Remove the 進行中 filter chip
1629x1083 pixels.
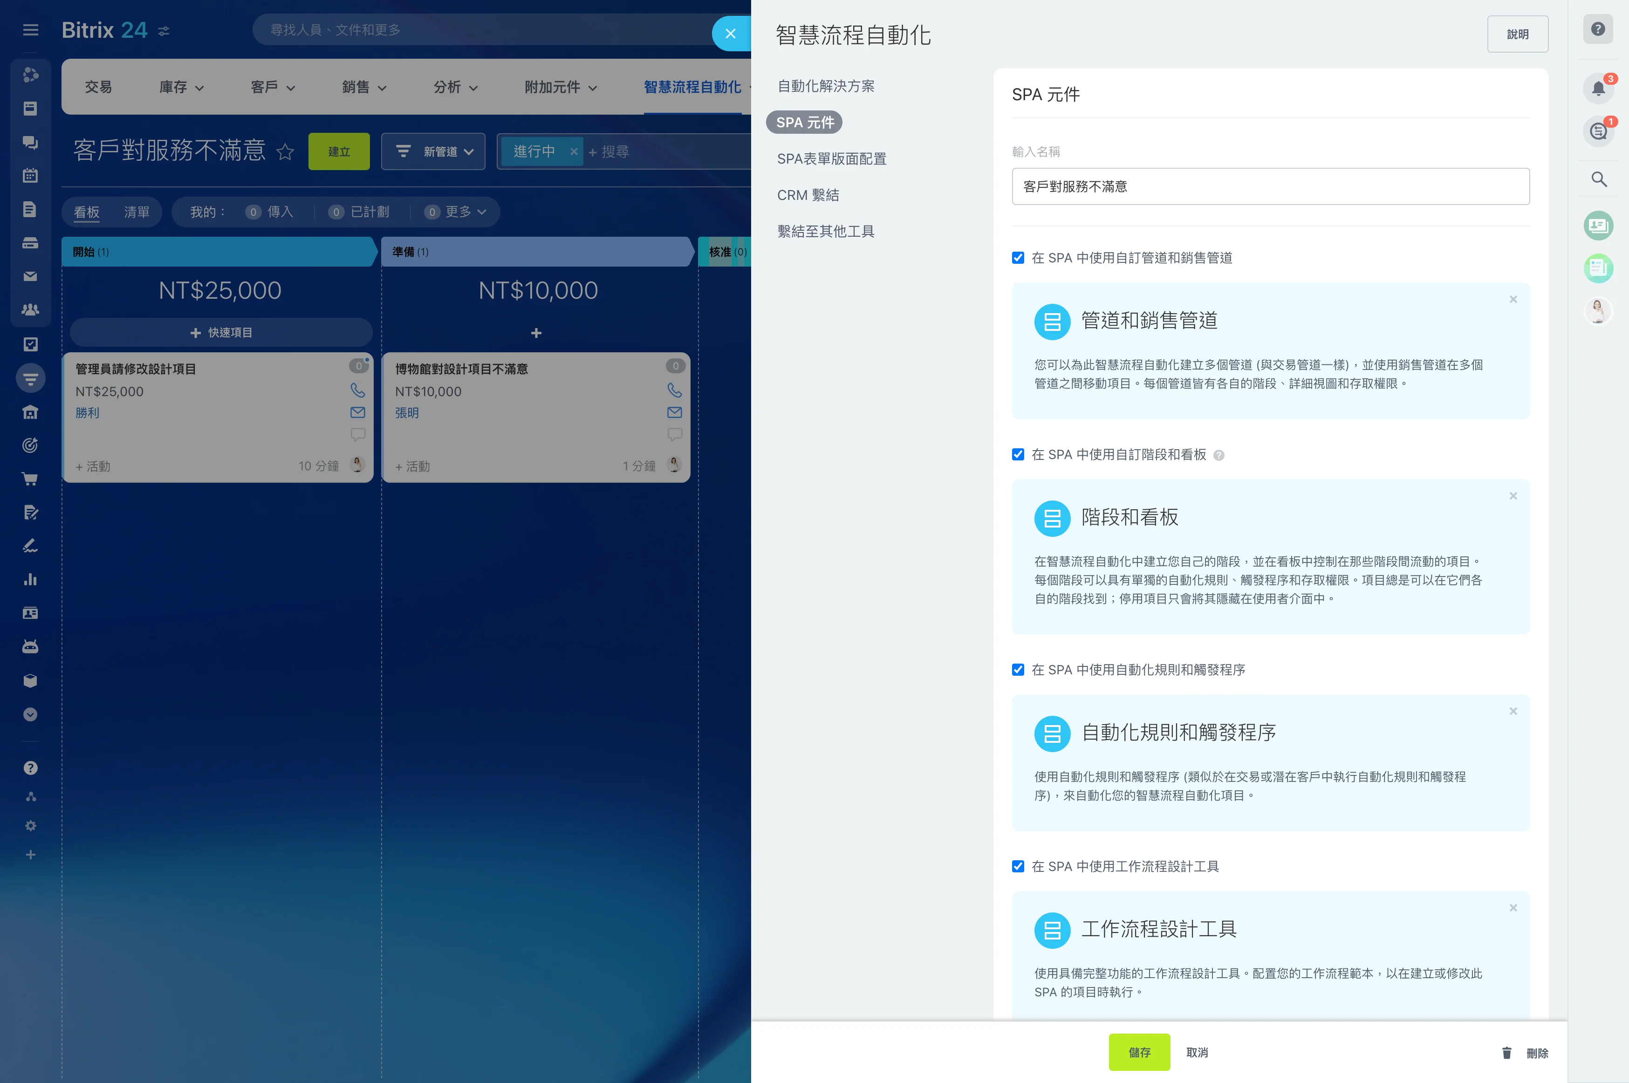coord(573,151)
